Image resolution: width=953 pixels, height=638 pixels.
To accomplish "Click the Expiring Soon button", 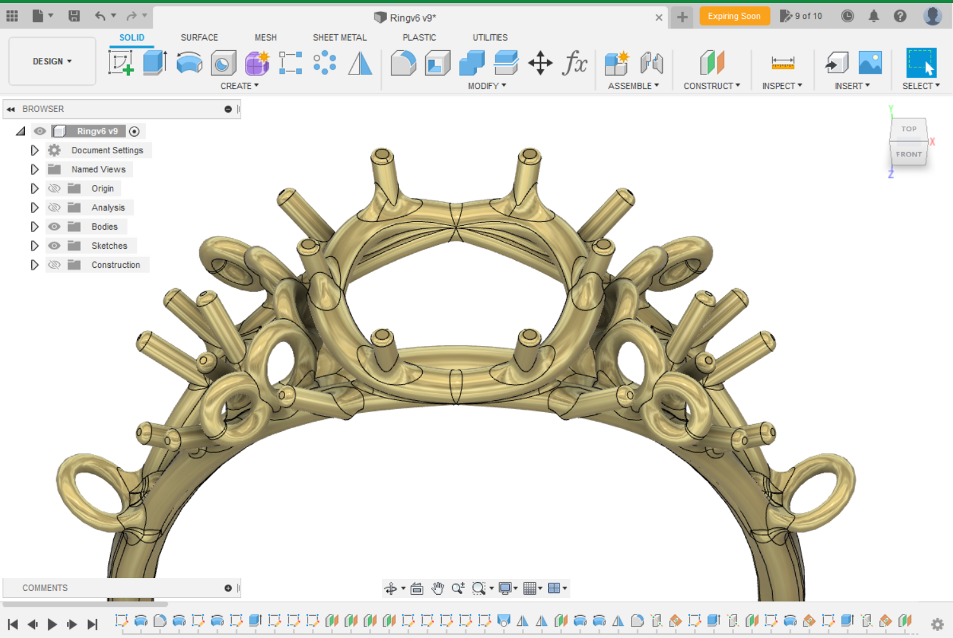I will [x=734, y=16].
